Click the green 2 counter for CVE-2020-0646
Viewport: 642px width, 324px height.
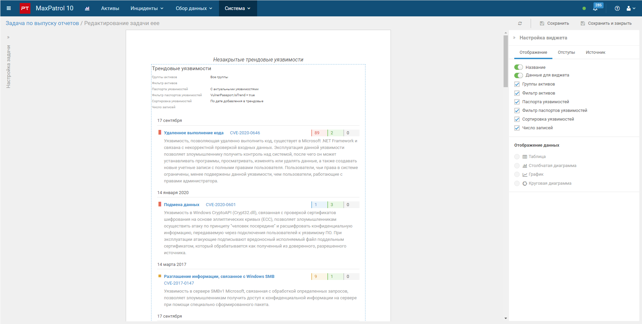coord(335,133)
